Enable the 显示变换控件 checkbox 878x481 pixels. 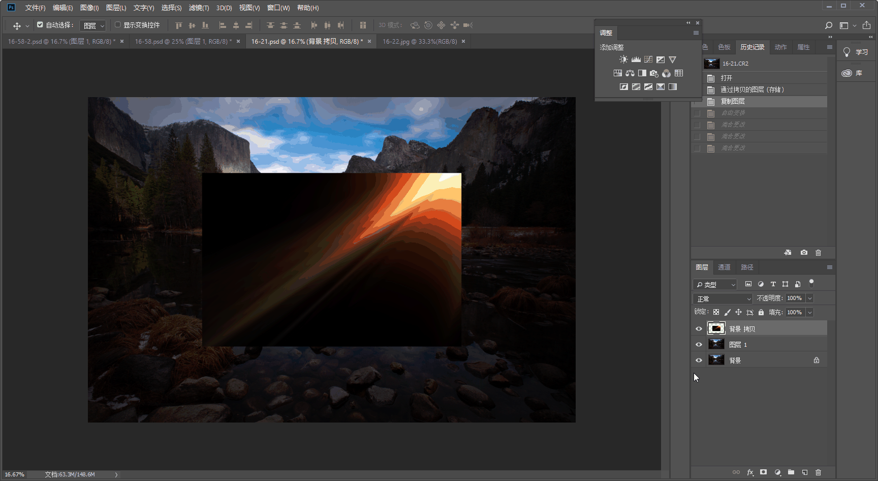tap(117, 24)
